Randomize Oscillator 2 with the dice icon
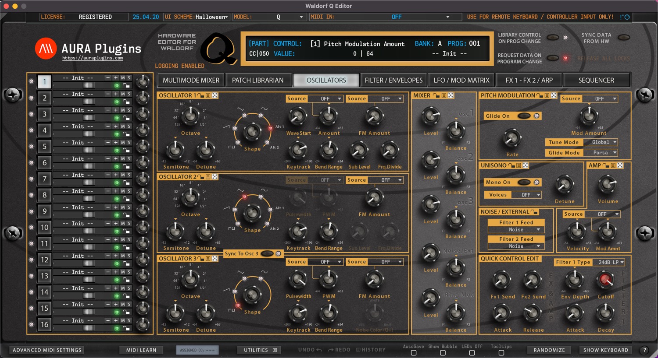 [215, 177]
